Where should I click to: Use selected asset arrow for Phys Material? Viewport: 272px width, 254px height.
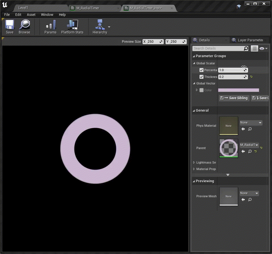(243, 129)
